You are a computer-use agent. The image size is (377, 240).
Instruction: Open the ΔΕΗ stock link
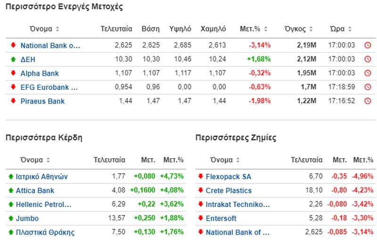point(28,59)
